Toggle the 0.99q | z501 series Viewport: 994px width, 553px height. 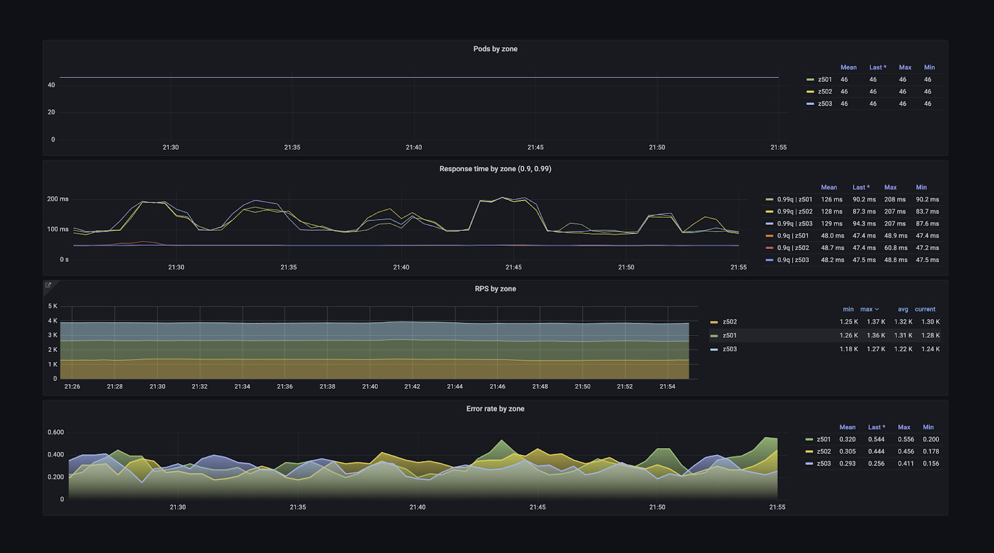coord(795,199)
